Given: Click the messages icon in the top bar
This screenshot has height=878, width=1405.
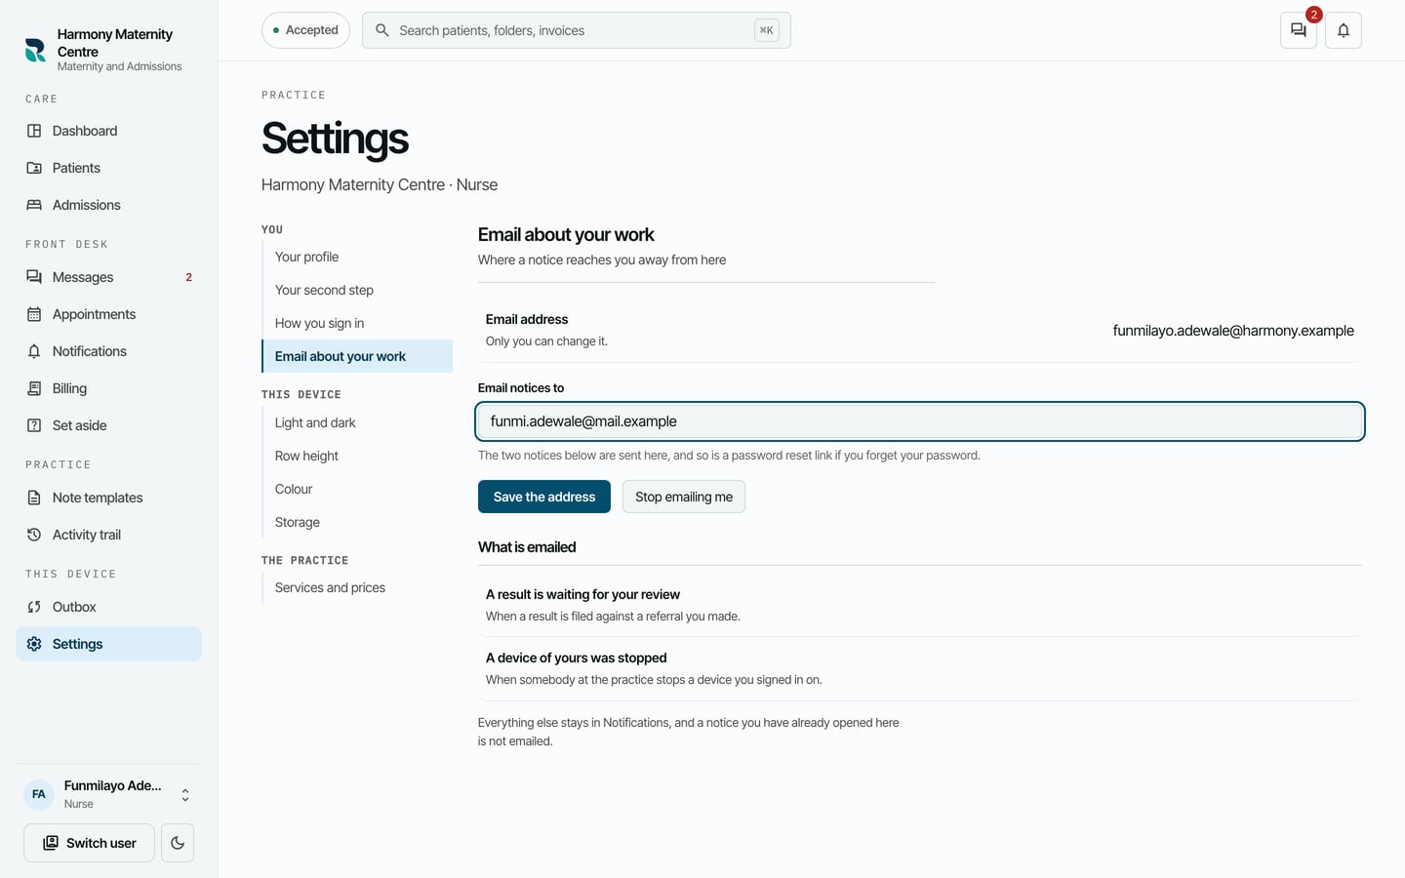Looking at the screenshot, I should point(1298,30).
